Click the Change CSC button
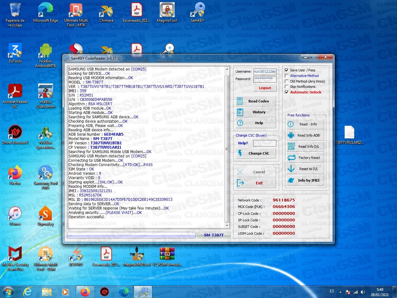Image resolution: width=397 pixels, height=298 pixels. (256, 153)
